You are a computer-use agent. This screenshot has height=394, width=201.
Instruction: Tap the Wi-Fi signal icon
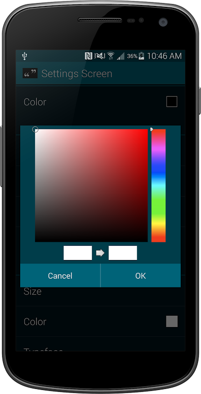[x=111, y=56]
